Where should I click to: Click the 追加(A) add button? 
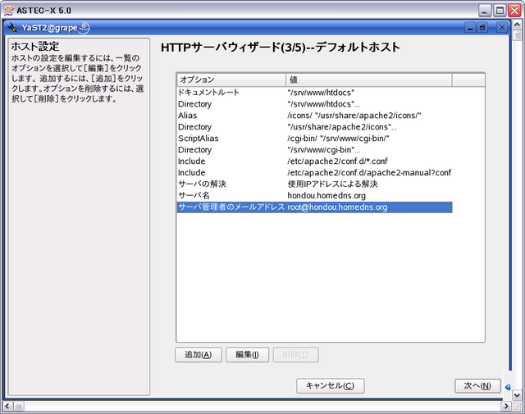pos(199,355)
